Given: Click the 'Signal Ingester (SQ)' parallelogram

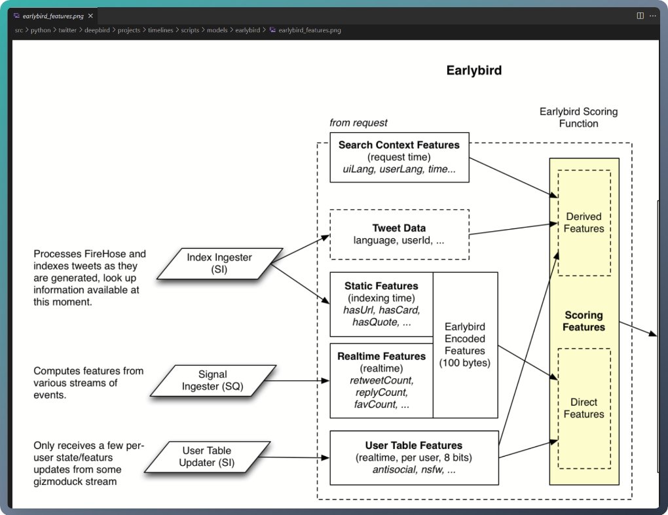Looking at the screenshot, I should coord(213,380).
